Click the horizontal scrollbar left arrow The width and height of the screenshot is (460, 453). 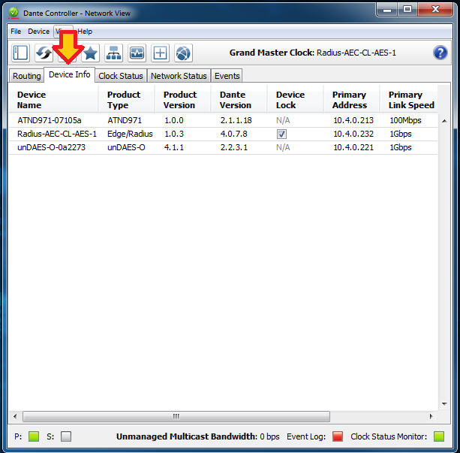click(x=15, y=416)
